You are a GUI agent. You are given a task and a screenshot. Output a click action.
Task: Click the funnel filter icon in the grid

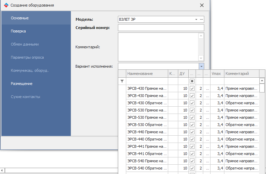[122, 81]
